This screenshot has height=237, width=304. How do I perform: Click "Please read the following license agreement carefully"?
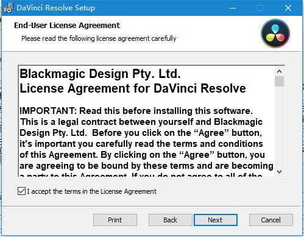(x=99, y=38)
